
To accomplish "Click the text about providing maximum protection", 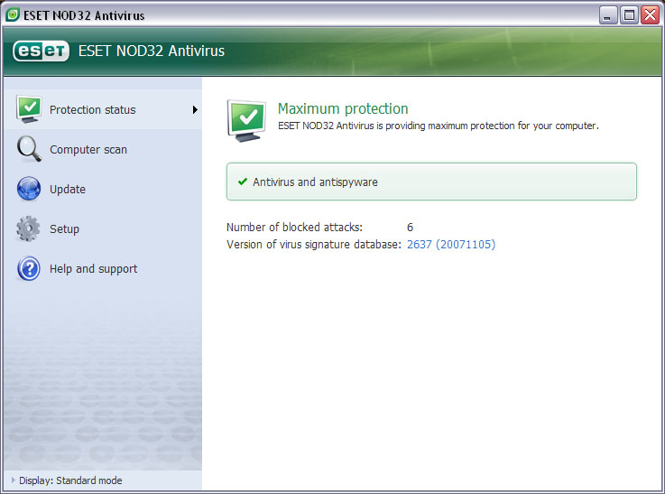I will pos(439,126).
